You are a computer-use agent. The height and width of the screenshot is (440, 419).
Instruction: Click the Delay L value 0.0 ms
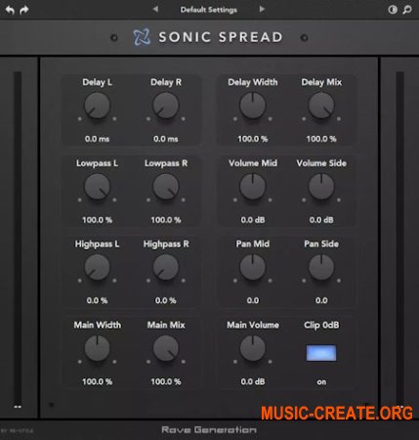[97, 139]
